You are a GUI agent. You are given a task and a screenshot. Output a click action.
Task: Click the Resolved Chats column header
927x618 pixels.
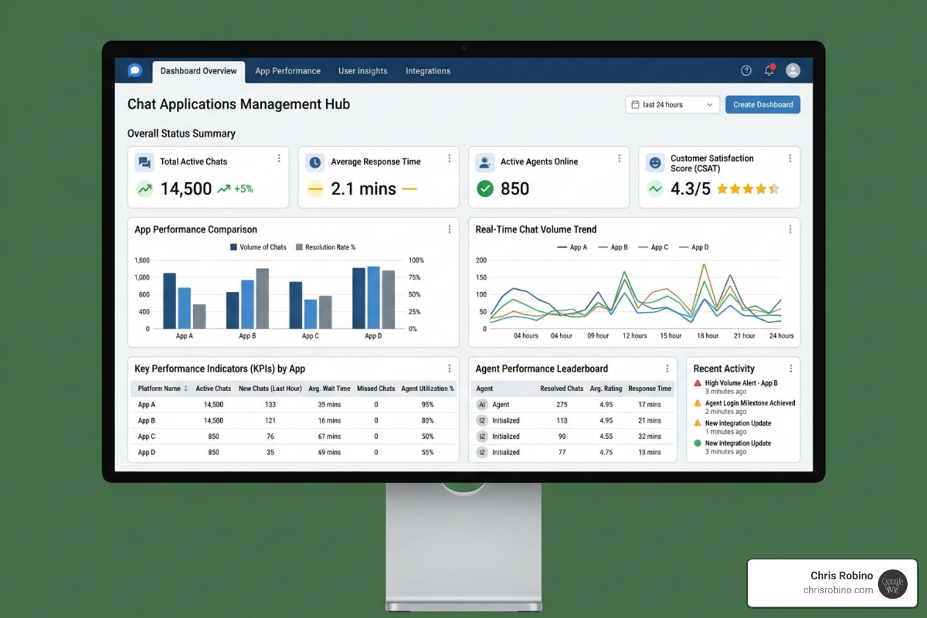(562, 389)
